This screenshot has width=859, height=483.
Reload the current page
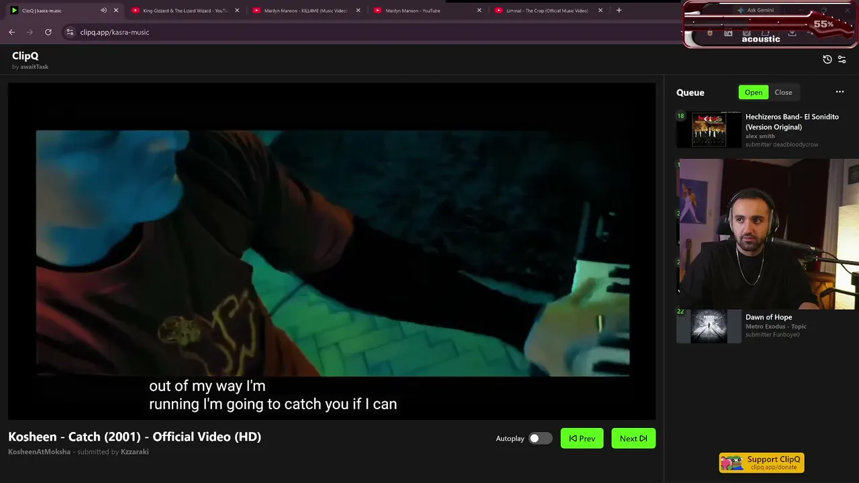(48, 32)
